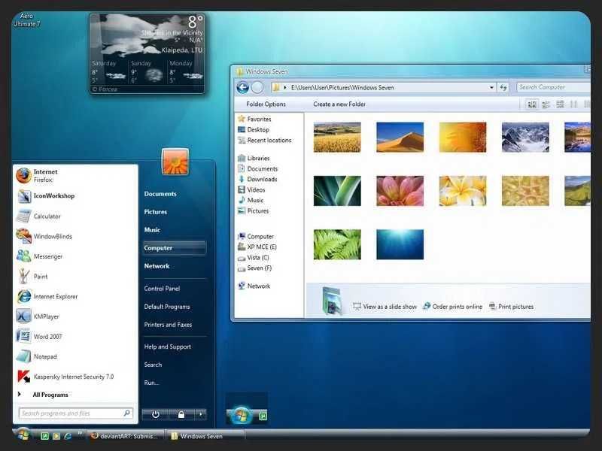Open Downloads in the navigation pane
Viewport: 602px width, 451px height.
257,179
